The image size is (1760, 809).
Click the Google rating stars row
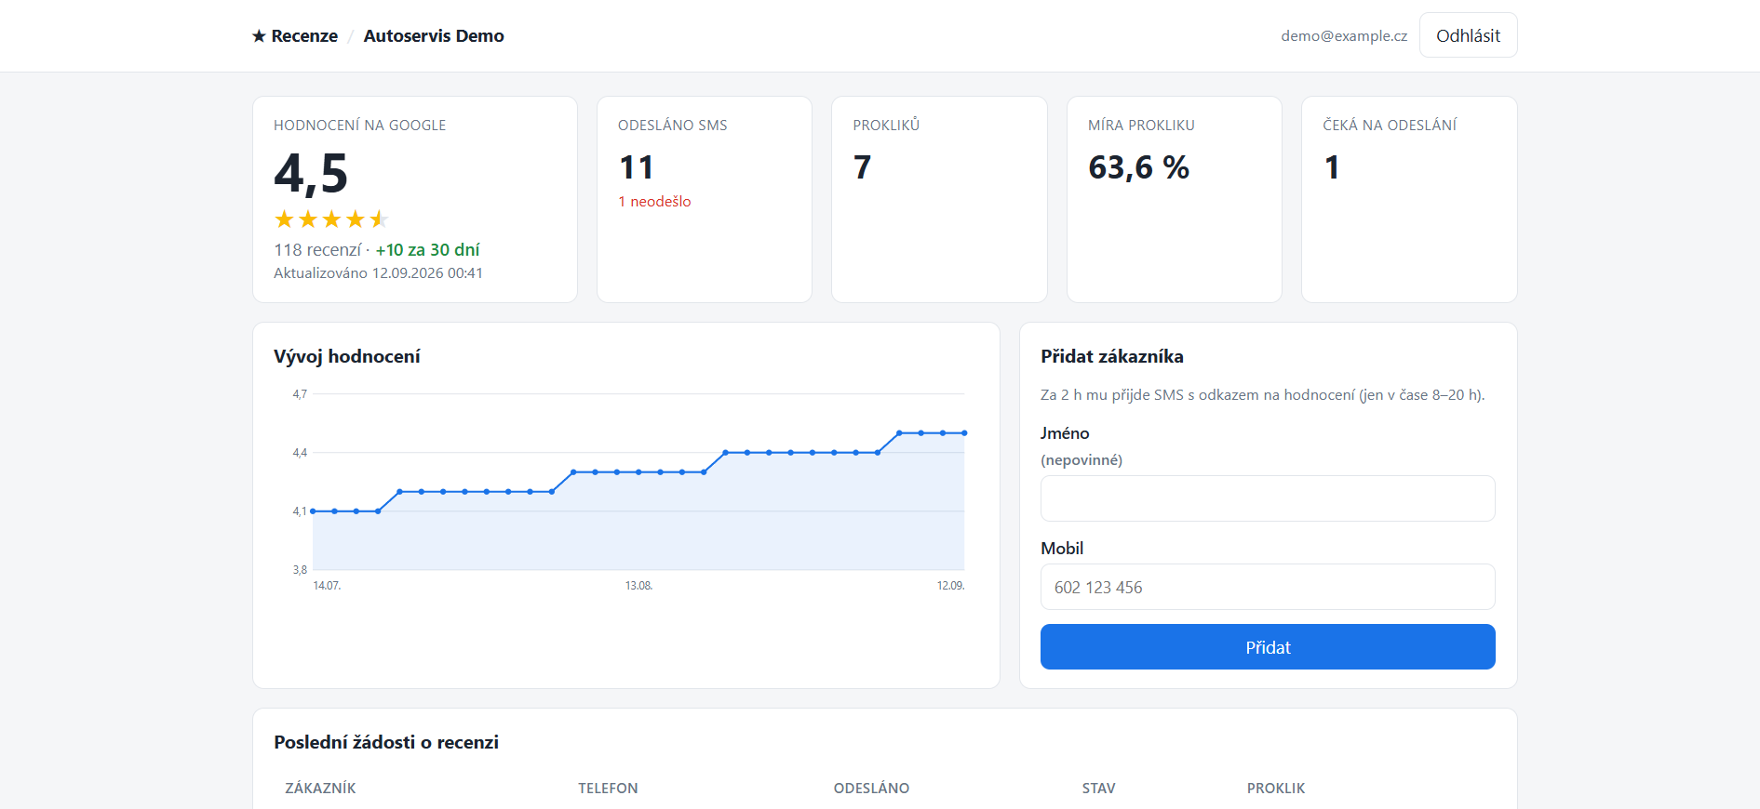tap(331, 219)
